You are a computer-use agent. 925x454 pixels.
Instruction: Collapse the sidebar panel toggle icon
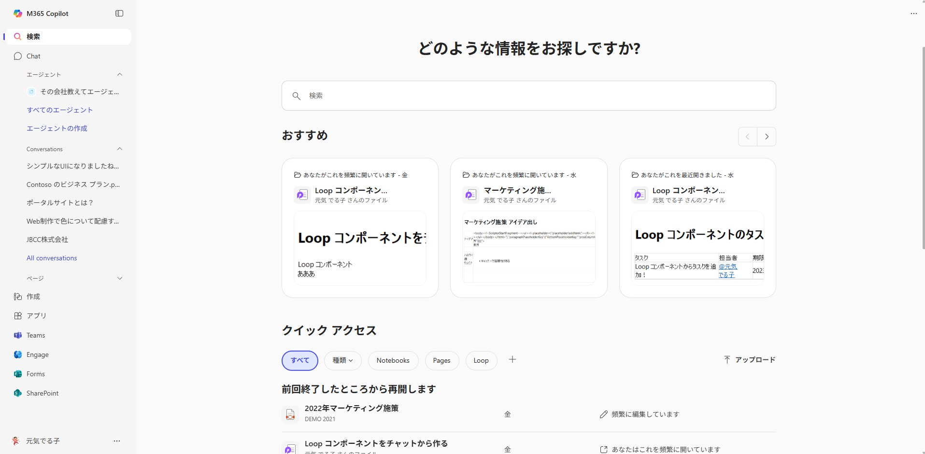coord(119,14)
